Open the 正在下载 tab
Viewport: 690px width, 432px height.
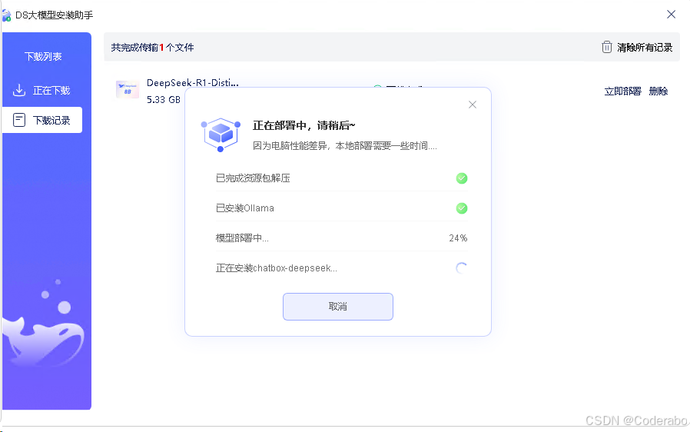[42, 90]
